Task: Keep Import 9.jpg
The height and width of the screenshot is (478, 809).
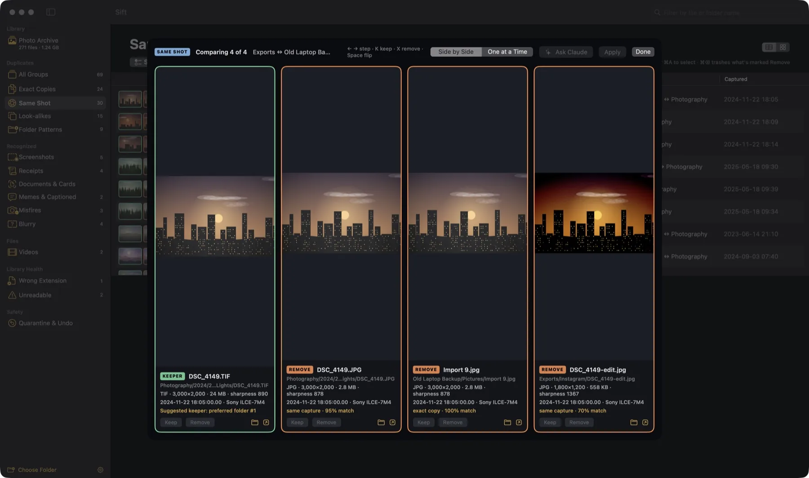Action: (x=423, y=422)
